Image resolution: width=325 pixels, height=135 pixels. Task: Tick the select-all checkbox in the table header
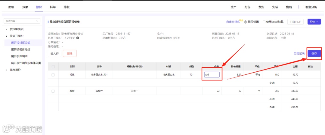53,67
